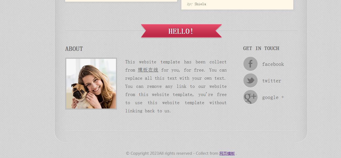
Task: Open the google + text link
Action: pyautogui.click(x=273, y=97)
